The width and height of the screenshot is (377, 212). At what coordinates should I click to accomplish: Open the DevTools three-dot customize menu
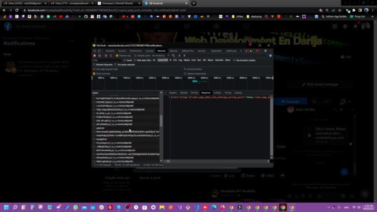click(x=270, y=51)
